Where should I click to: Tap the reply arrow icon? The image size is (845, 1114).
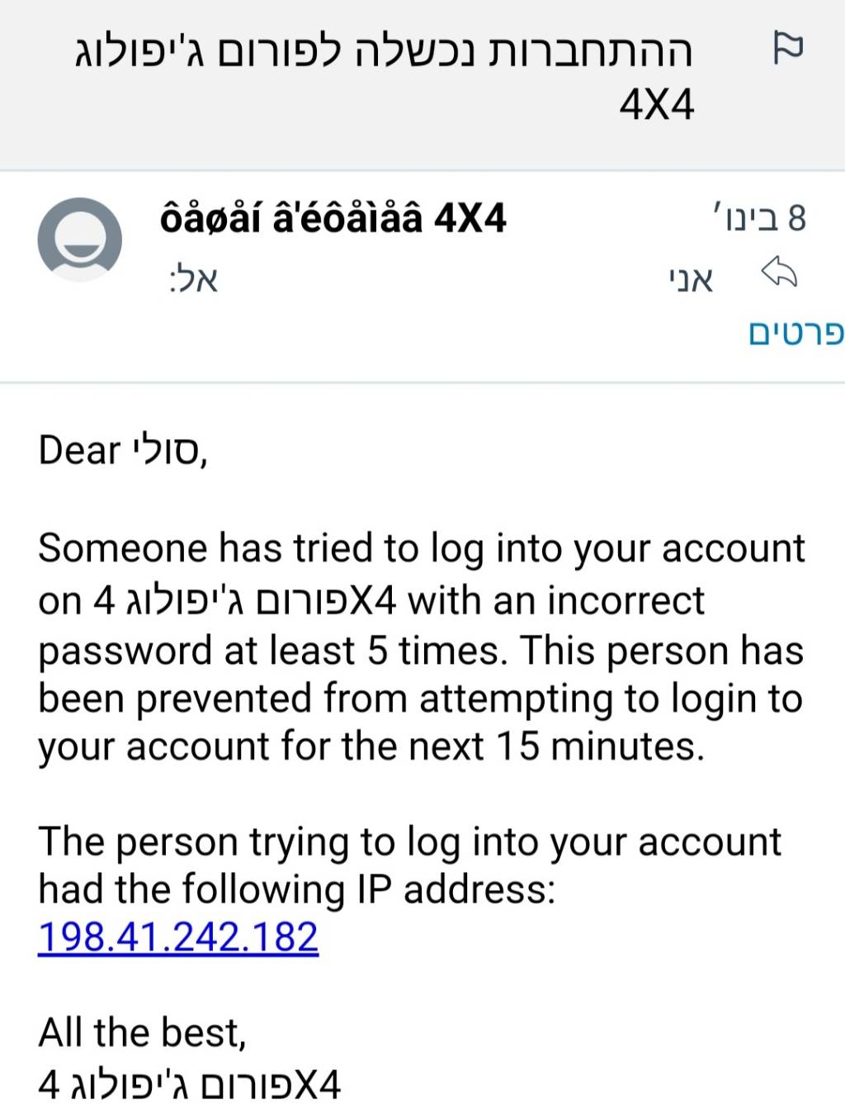click(779, 272)
